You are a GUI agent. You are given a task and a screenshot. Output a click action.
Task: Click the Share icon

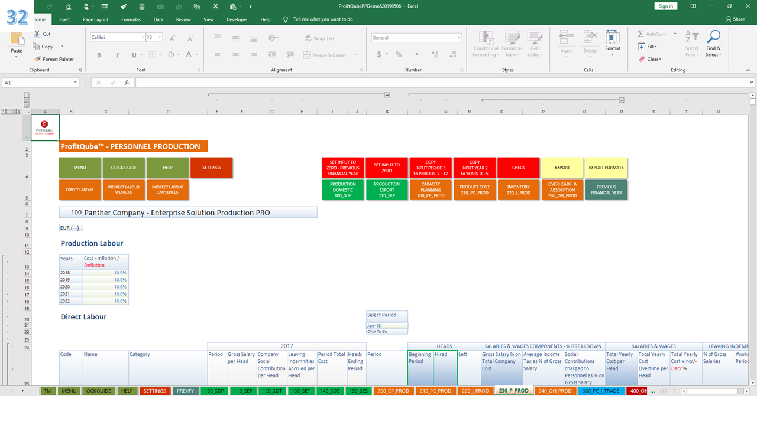(736, 19)
